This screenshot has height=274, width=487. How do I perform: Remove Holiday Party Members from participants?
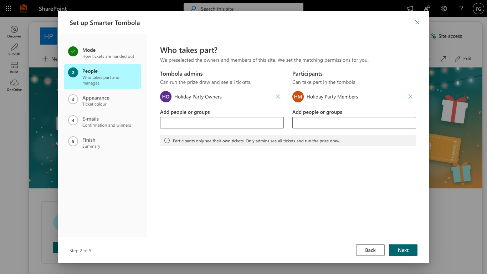[x=410, y=97]
